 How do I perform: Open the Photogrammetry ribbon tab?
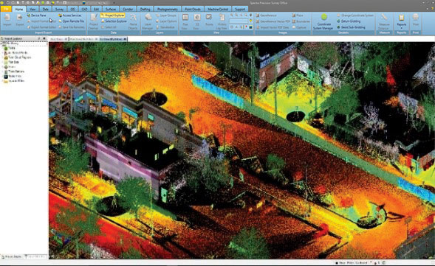(168, 9)
